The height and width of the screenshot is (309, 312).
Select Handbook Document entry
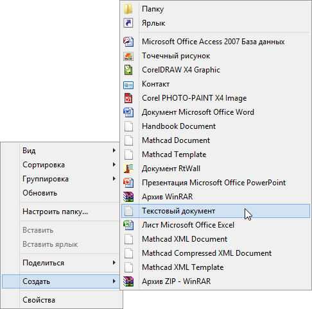(216, 126)
